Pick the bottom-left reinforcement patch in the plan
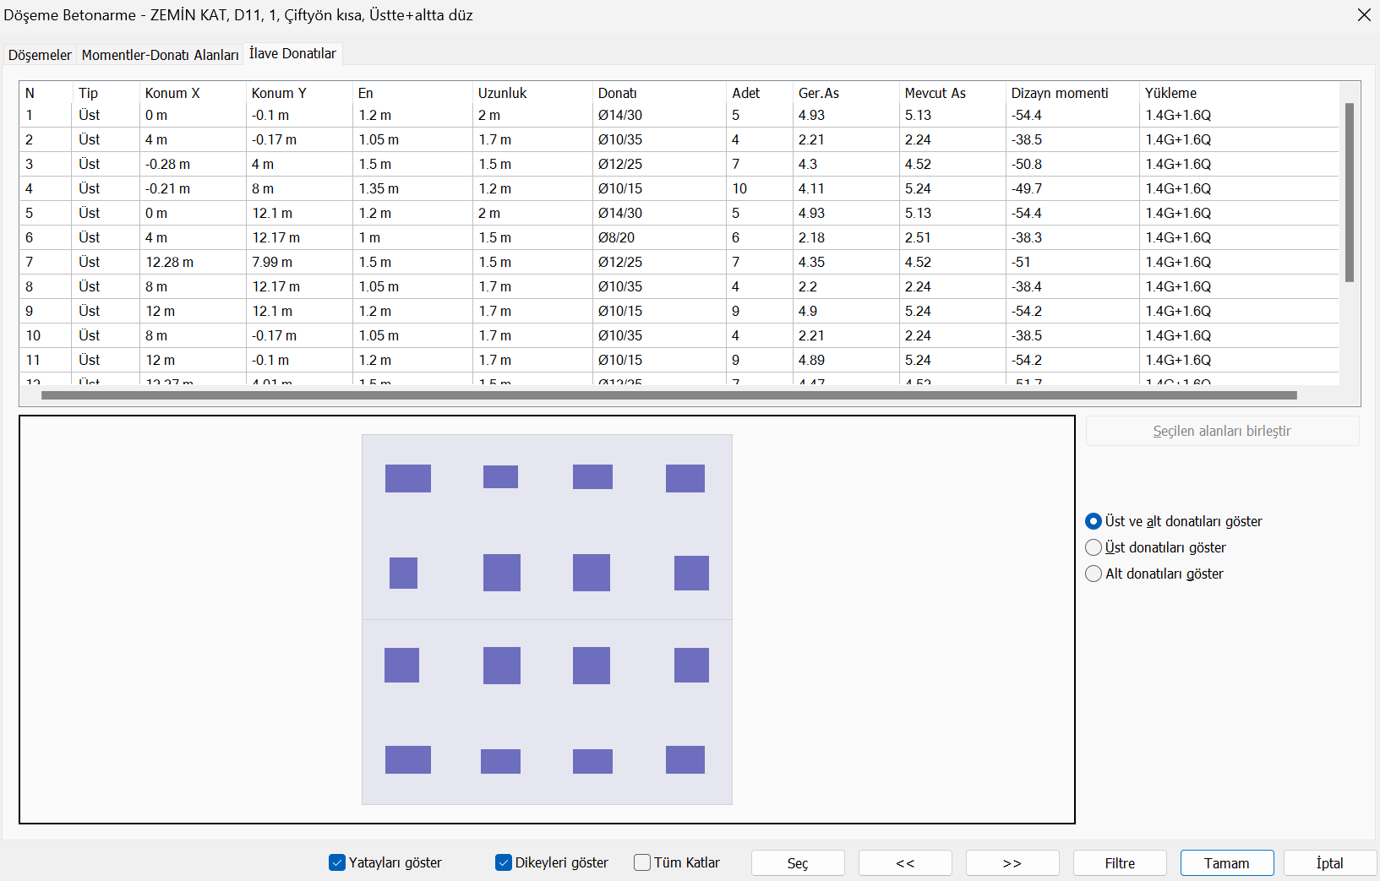The height and width of the screenshot is (881, 1380). [x=408, y=760]
